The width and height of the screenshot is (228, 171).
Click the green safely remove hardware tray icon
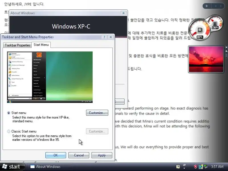[206, 166]
